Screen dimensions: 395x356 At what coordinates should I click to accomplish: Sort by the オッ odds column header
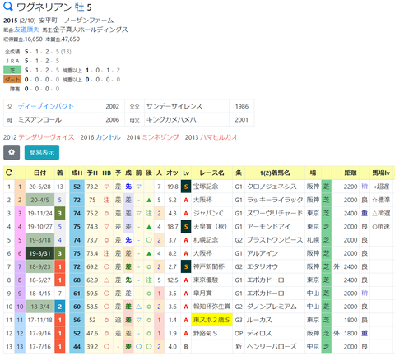[x=172, y=173]
